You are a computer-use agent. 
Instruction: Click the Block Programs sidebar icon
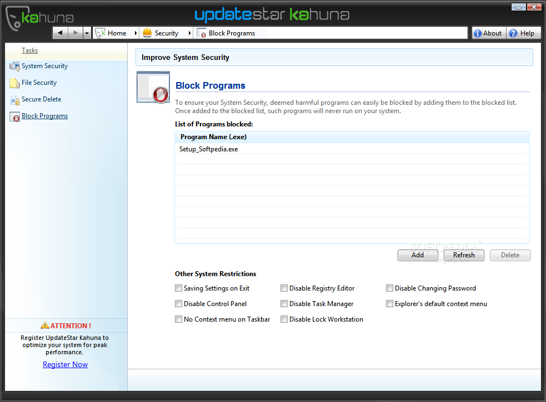[14, 117]
